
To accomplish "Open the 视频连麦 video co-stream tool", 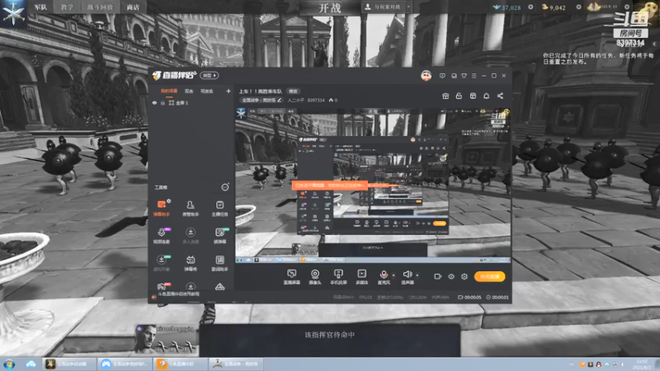I will 161,236.
